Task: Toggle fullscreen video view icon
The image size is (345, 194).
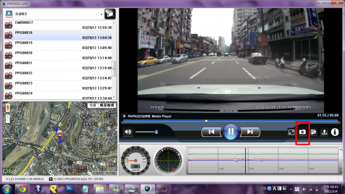Action: pos(291,132)
